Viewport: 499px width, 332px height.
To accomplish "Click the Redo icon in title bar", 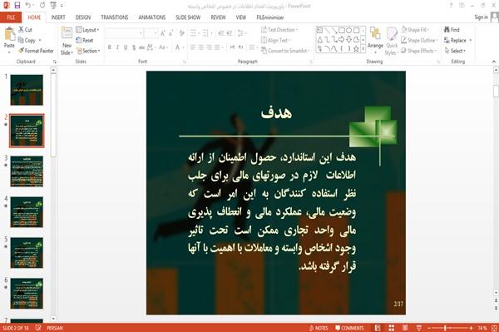I will [42, 5].
